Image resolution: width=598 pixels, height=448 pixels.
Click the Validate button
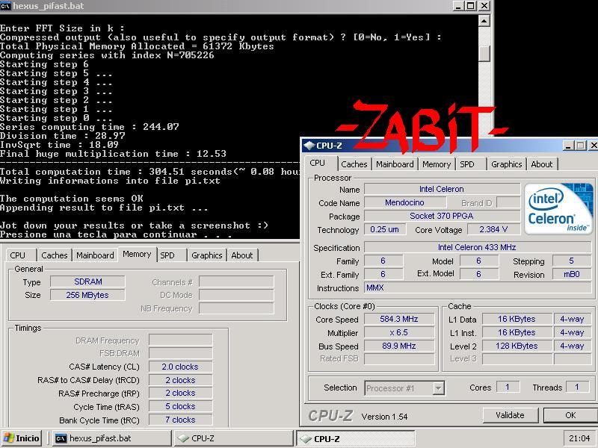(511, 415)
